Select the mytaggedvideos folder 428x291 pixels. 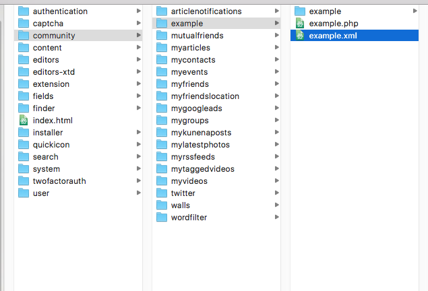[x=216, y=169]
